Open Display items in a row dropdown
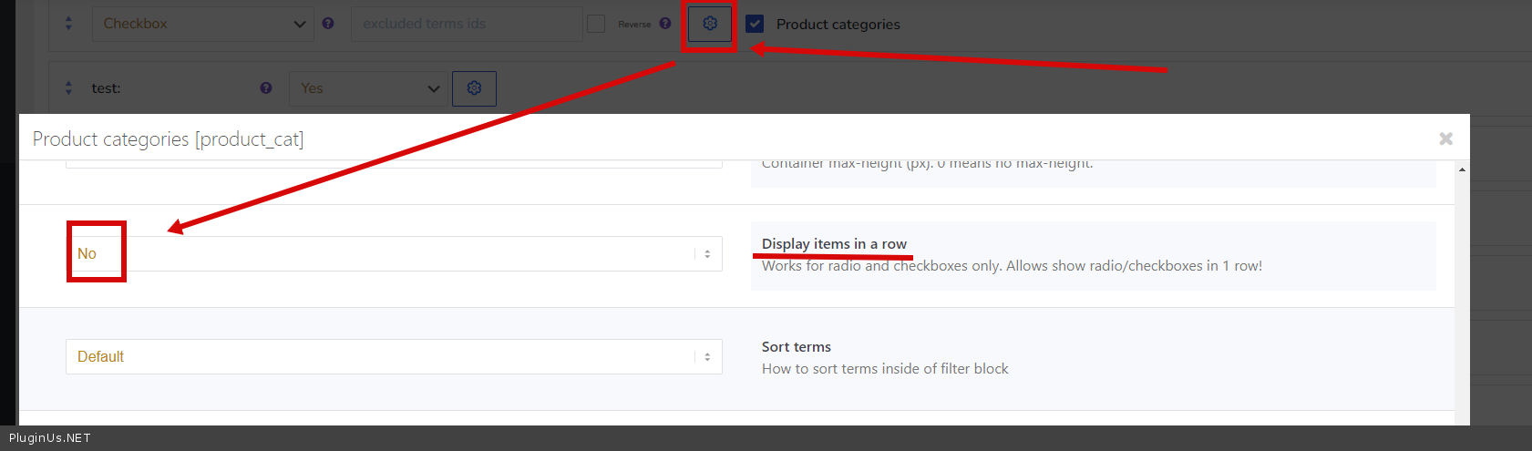Image resolution: width=1532 pixels, height=451 pixels. click(394, 254)
